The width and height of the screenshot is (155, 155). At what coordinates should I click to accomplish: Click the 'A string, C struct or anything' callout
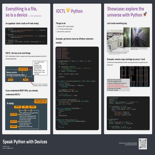(x=40, y=85)
